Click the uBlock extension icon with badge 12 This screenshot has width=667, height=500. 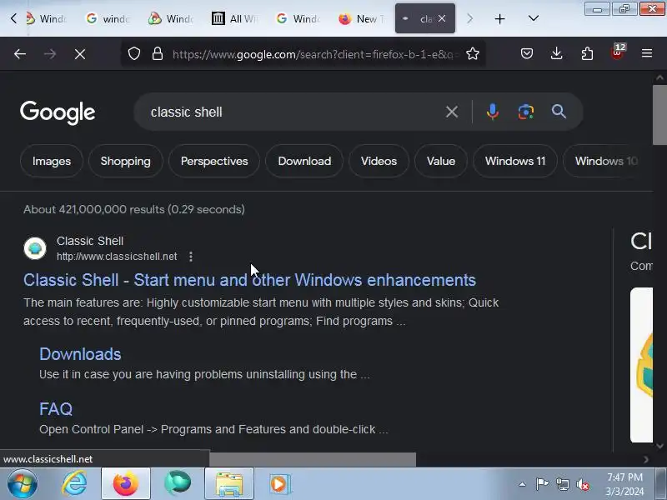tap(618, 52)
